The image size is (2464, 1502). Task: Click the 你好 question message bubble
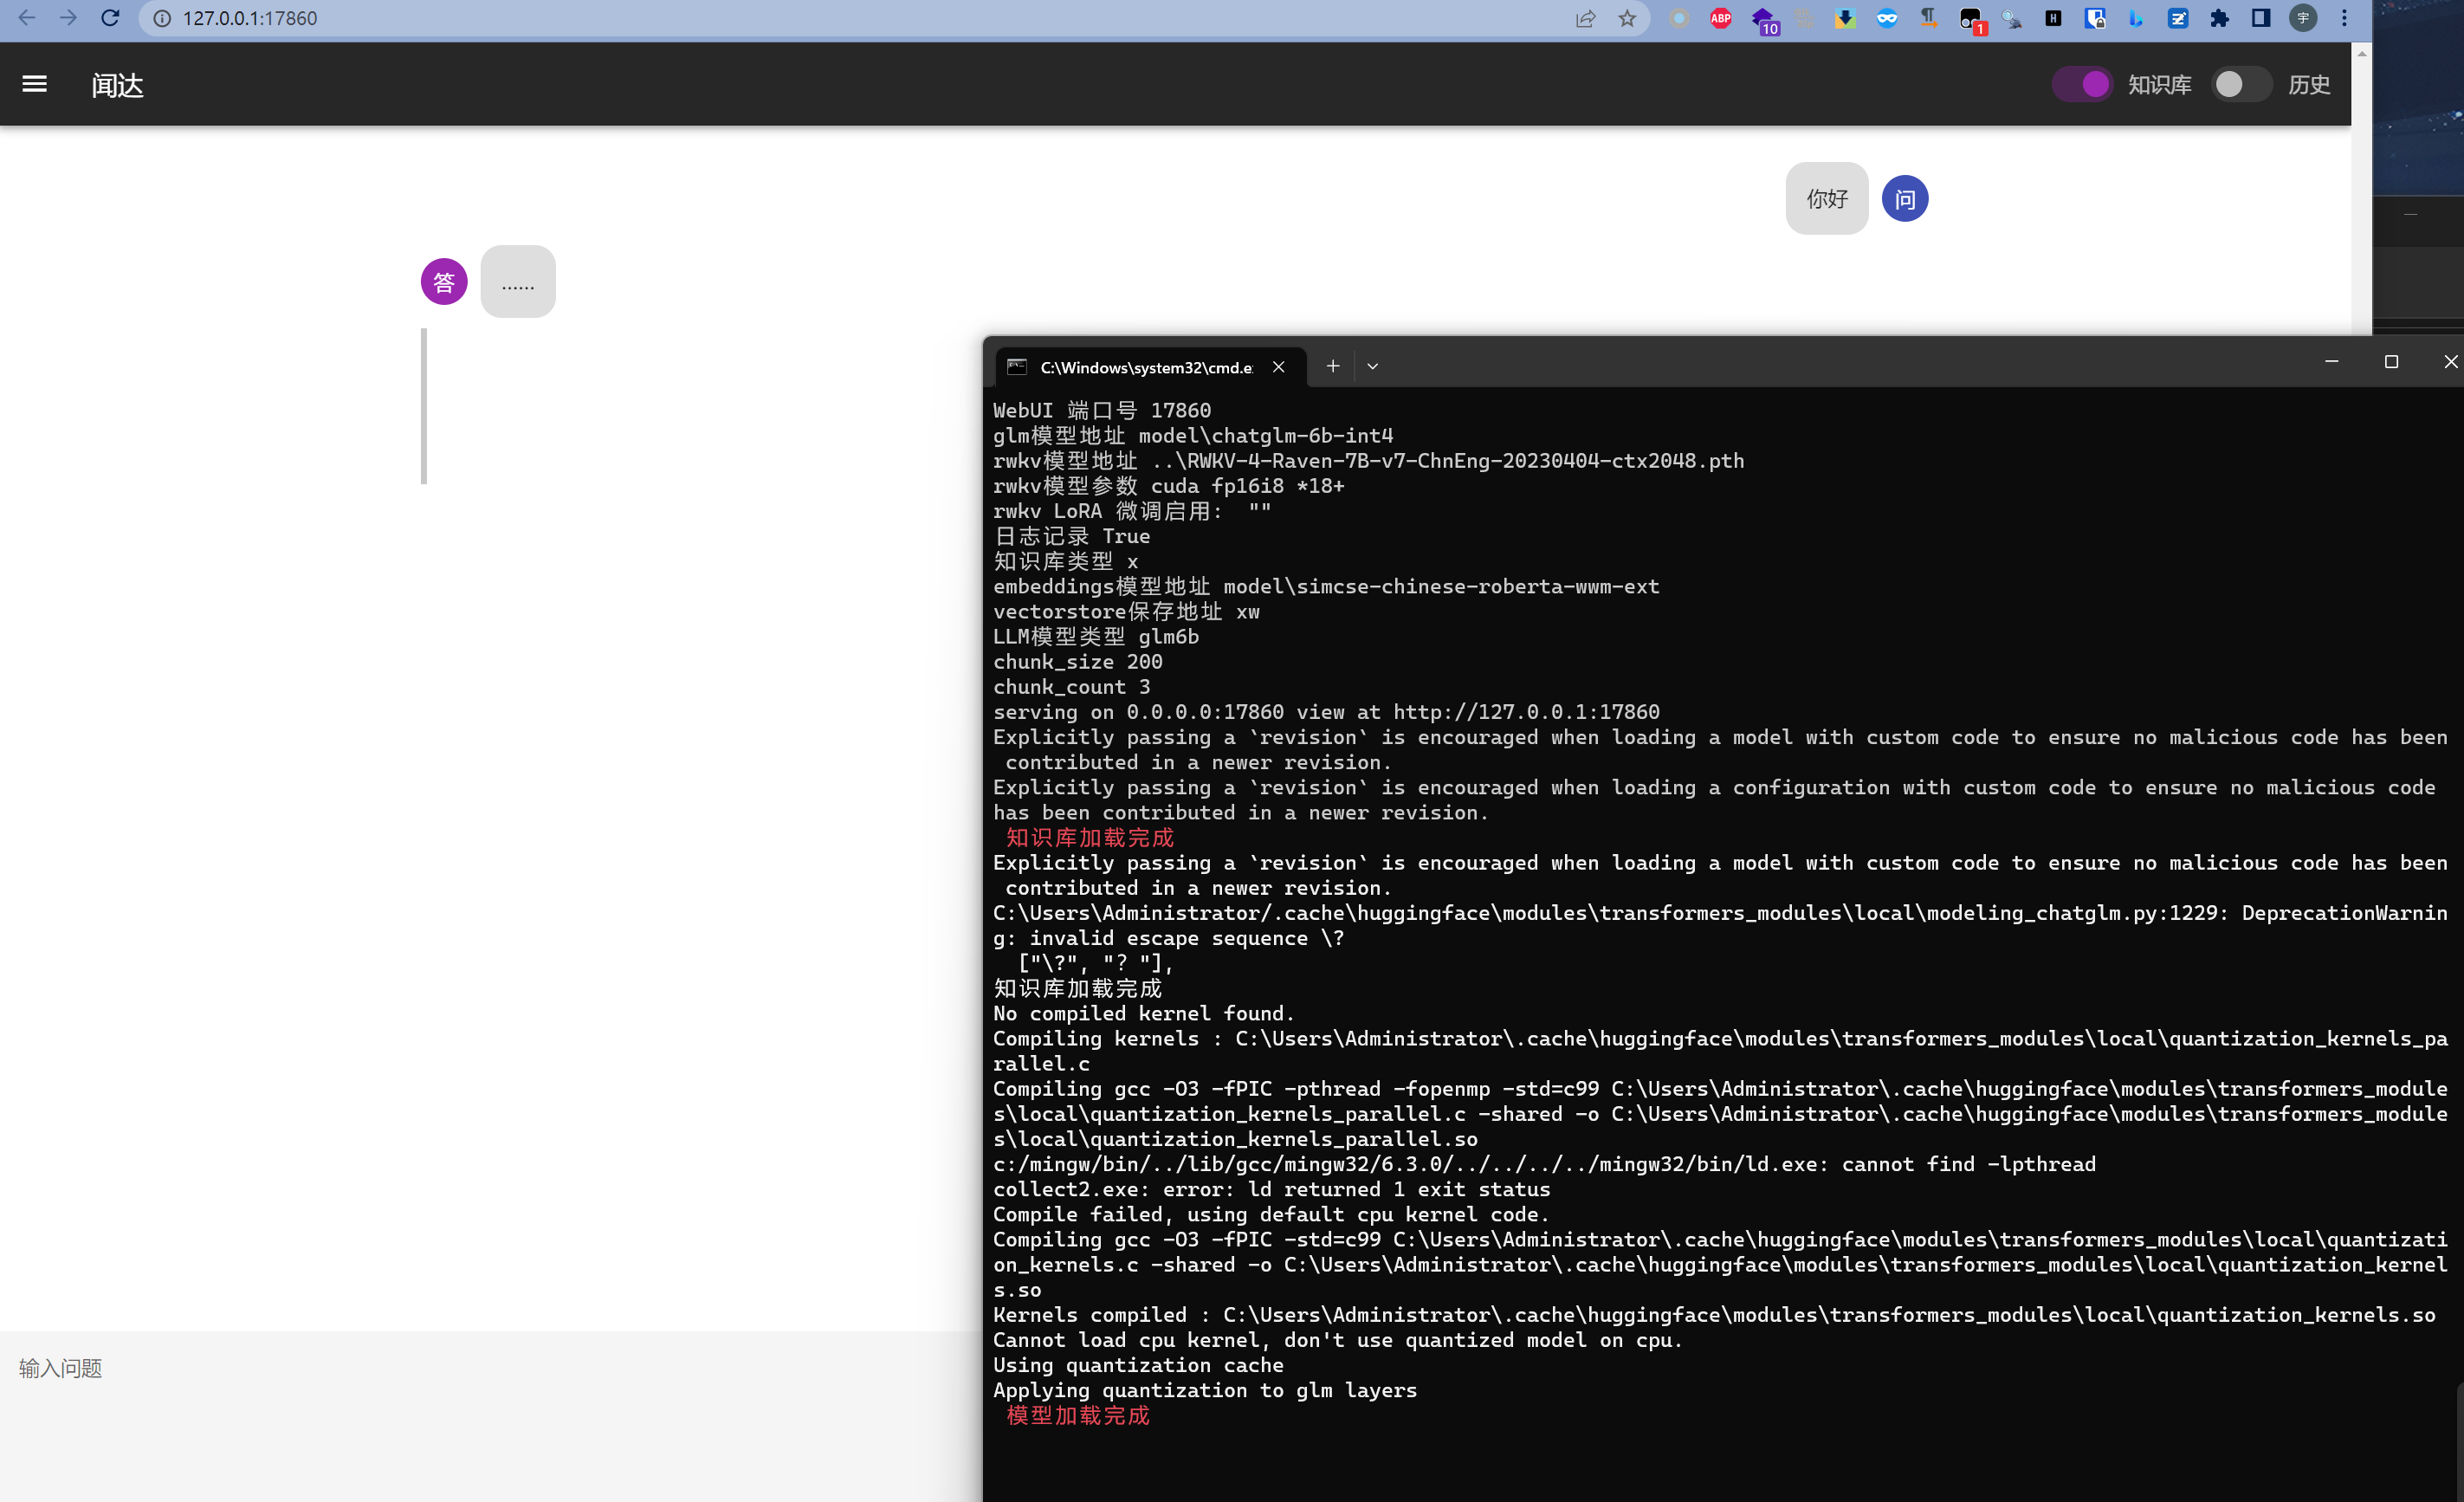click(x=1826, y=199)
